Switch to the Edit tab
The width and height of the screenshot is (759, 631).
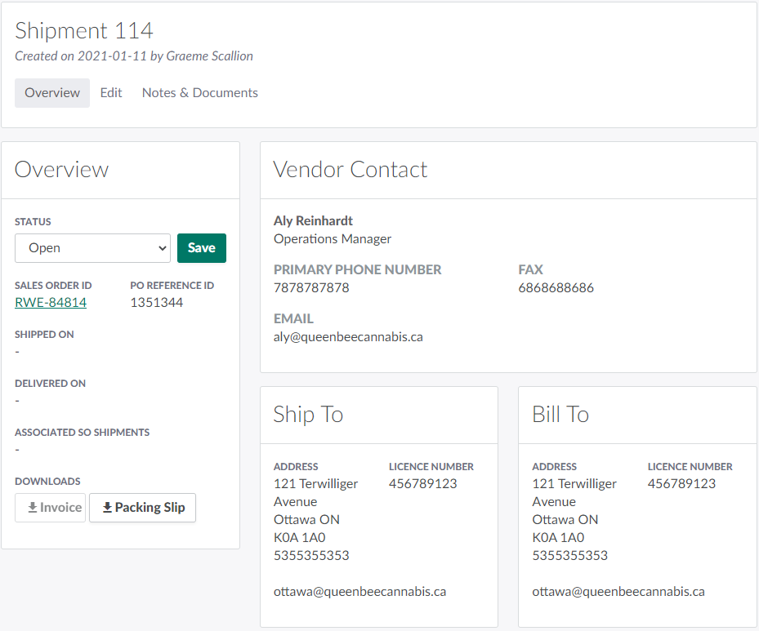tap(111, 93)
